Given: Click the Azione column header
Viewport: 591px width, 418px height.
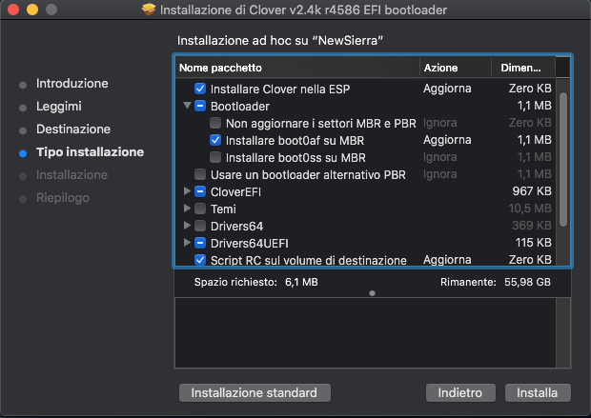Looking at the screenshot, I should coord(456,68).
